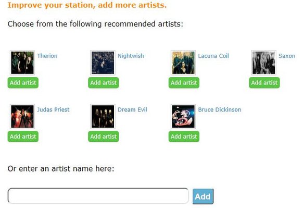Add Nightwish using its Add artist button
The image size is (304, 208).
104,83
